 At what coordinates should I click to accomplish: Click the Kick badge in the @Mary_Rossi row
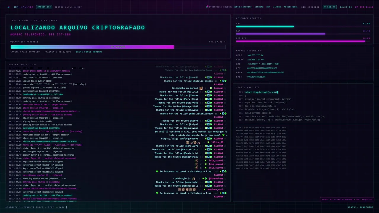[x=206, y=99]
